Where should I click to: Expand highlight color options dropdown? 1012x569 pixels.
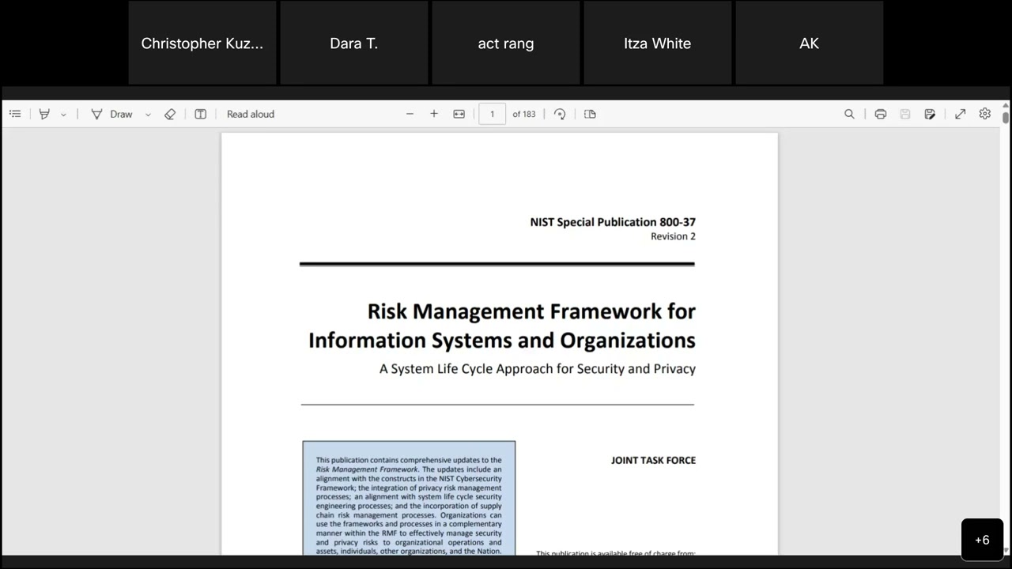click(x=63, y=115)
